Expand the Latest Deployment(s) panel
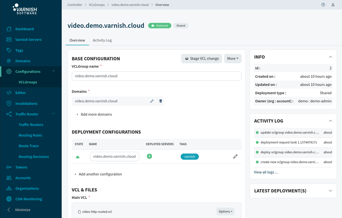Viewport: 342px width, 218px height. tap(331, 191)
